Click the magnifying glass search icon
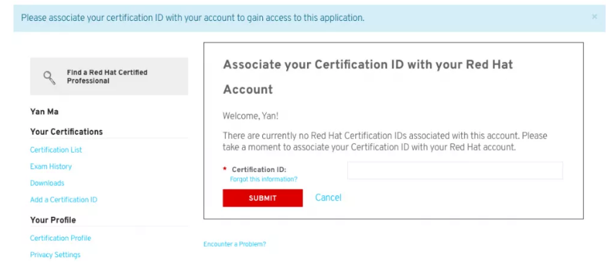606x265 pixels. [x=49, y=78]
